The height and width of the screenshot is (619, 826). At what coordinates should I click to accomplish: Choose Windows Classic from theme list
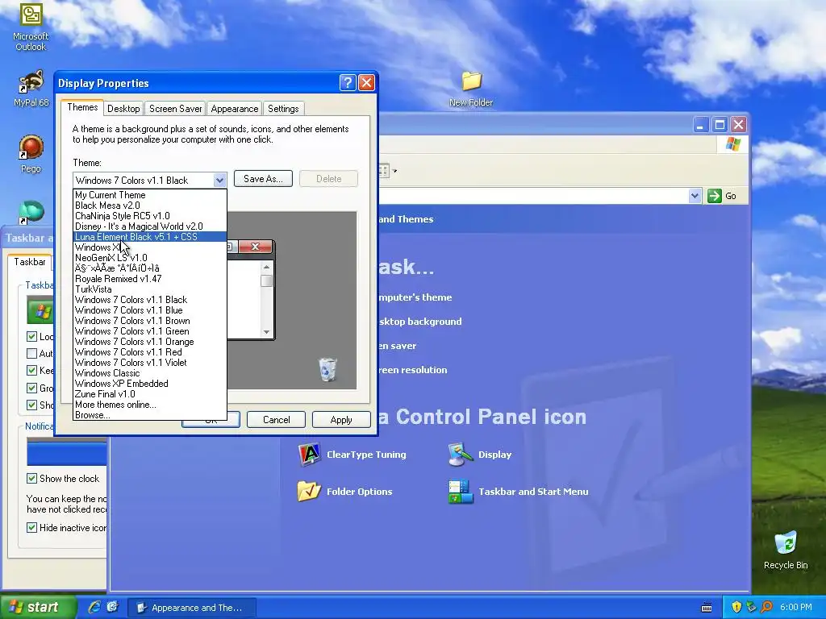149,373
